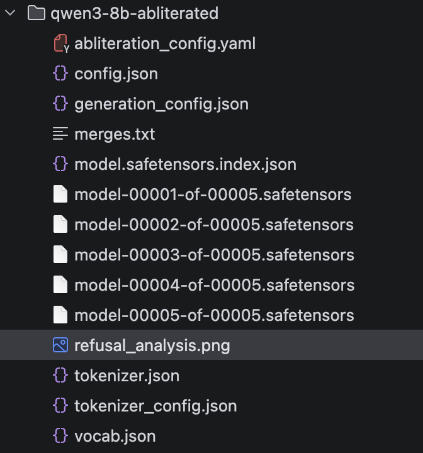Screen dimensions: 423x453
Task: Click the JSON icon for generation_config.json
Action: tap(60, 104)
